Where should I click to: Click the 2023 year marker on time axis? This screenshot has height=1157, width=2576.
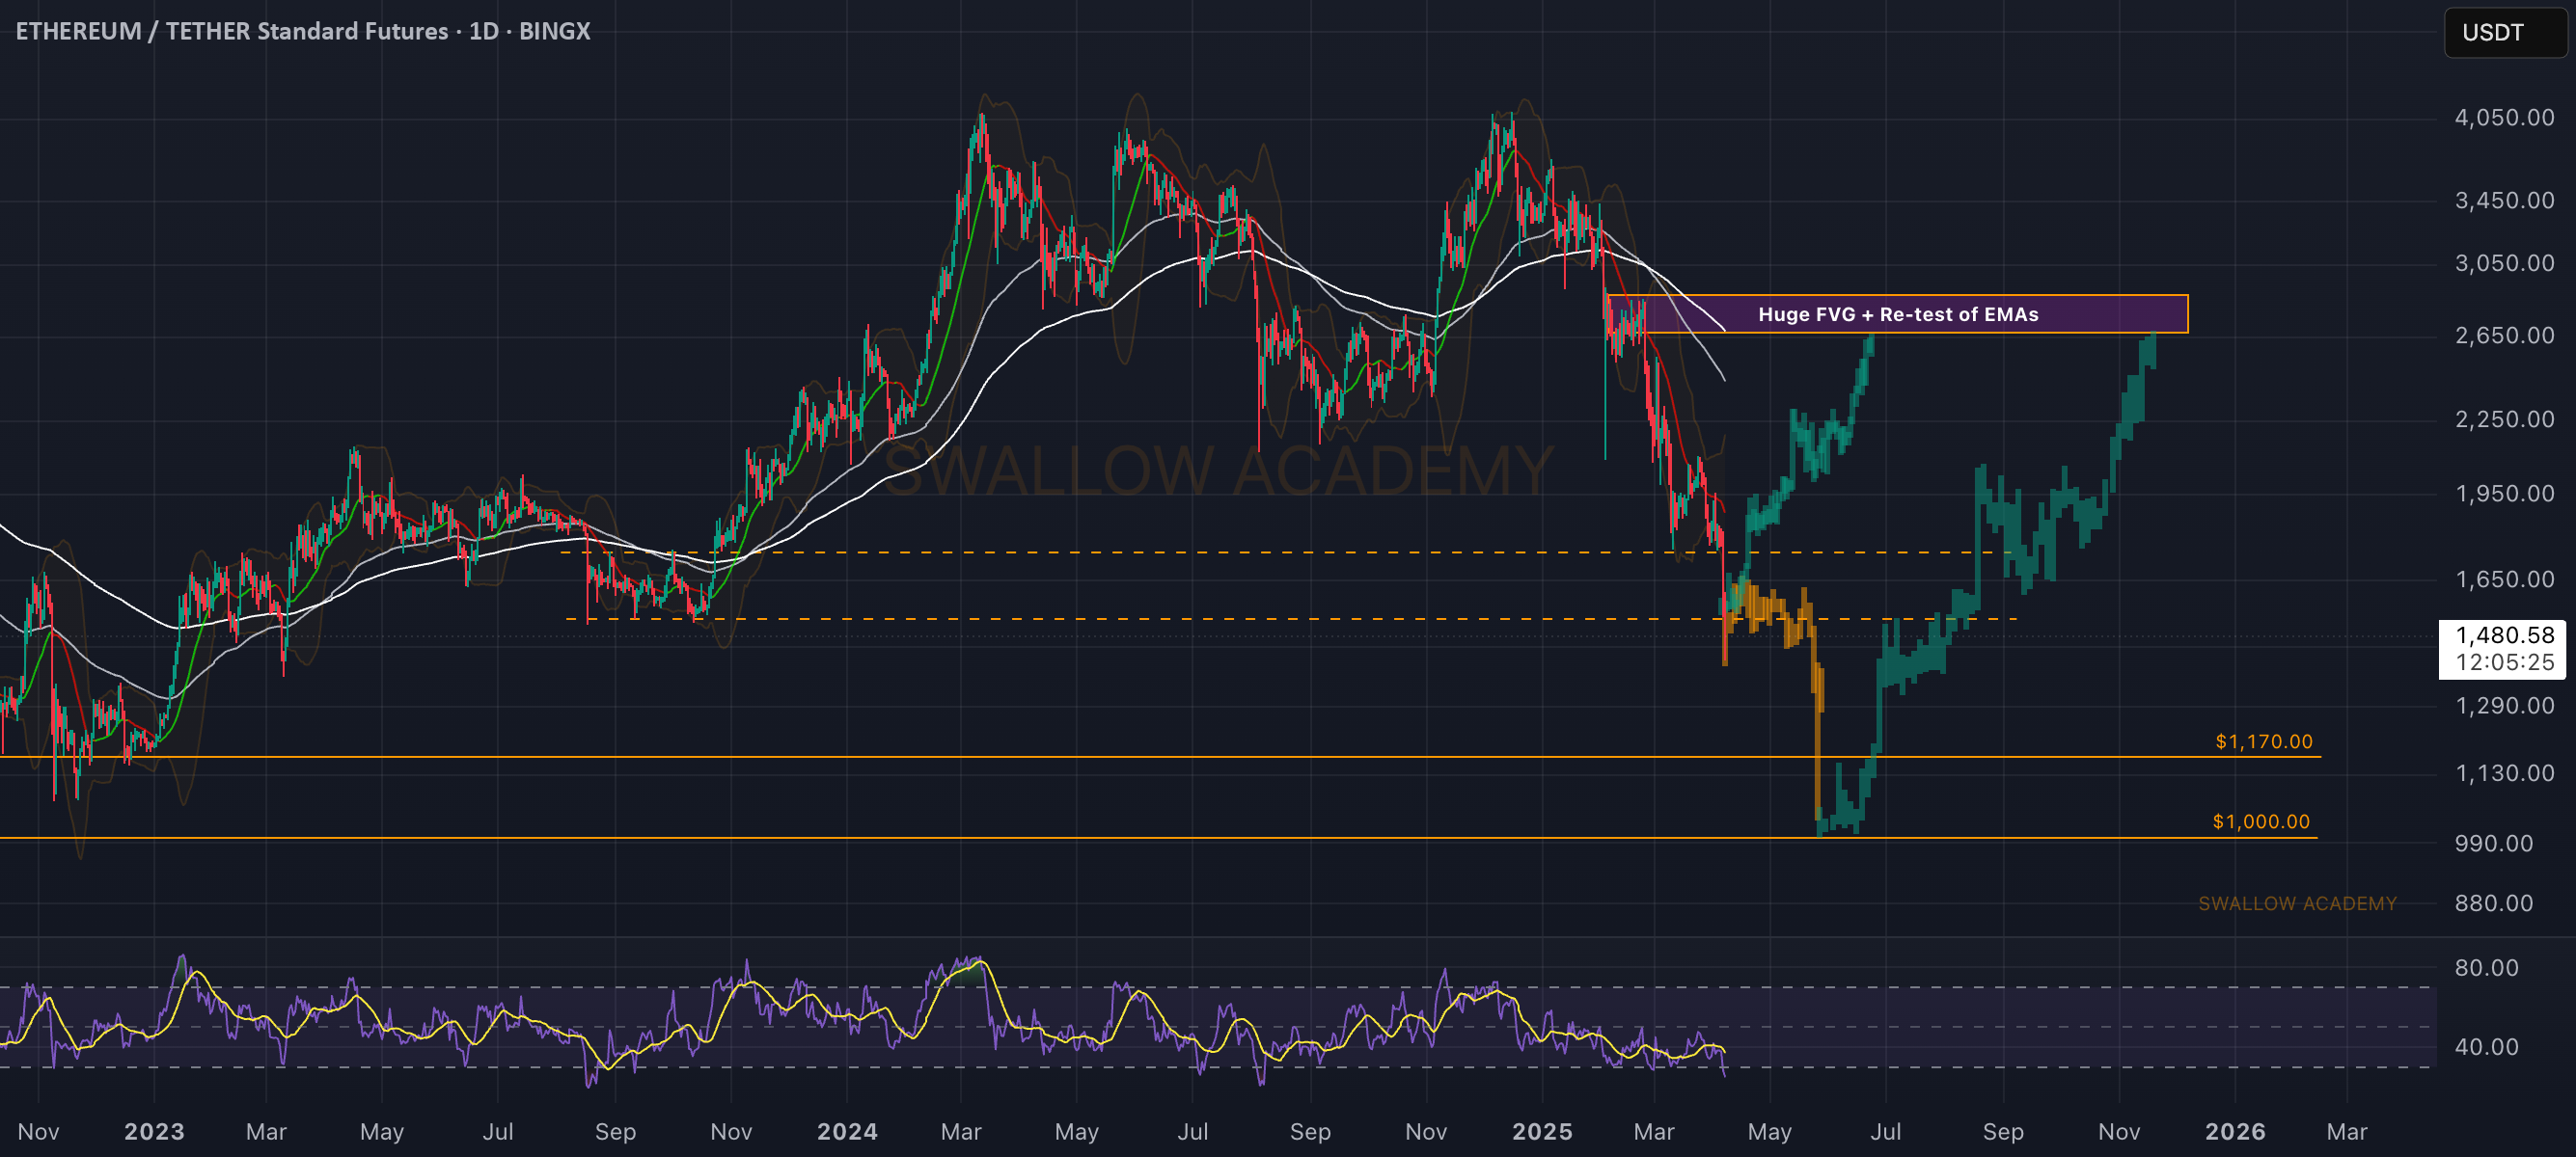154,1132
